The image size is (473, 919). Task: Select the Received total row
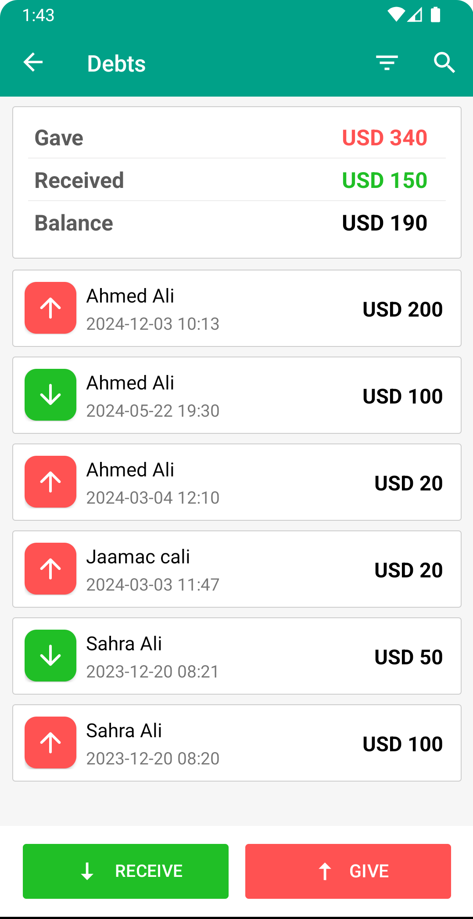point(237,180)
